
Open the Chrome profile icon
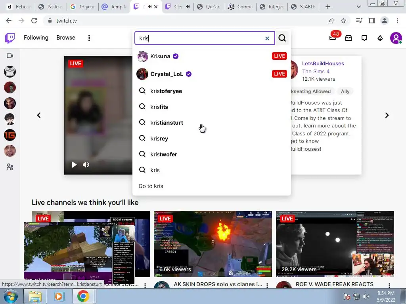coord(385,21)
